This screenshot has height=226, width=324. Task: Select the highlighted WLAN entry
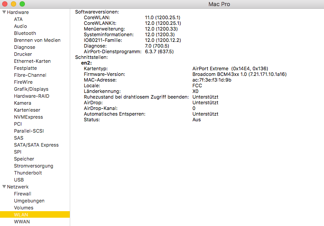coord(35,214)
